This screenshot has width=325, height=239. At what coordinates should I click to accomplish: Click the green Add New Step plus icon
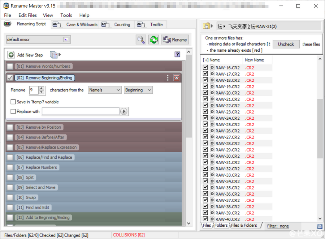11,55
